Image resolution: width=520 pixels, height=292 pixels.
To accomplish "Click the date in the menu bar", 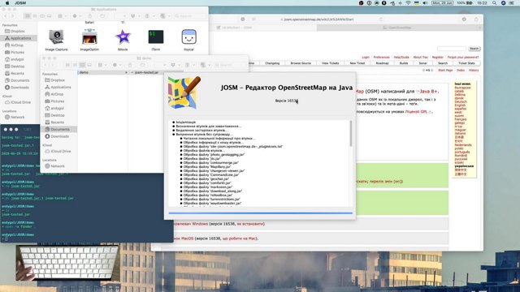I will tap(442, 3).
